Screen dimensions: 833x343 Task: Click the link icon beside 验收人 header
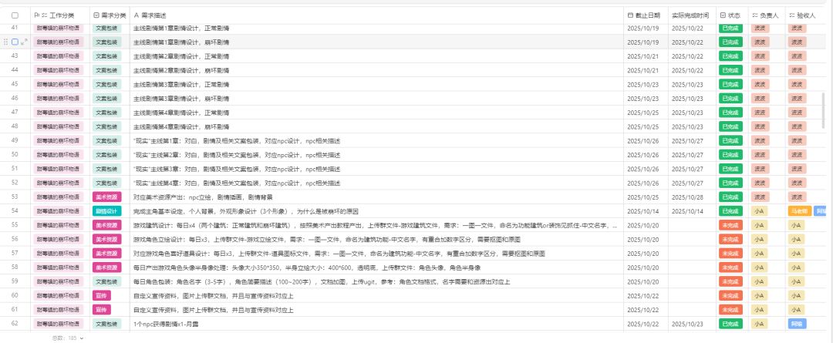tap(792, 16)
